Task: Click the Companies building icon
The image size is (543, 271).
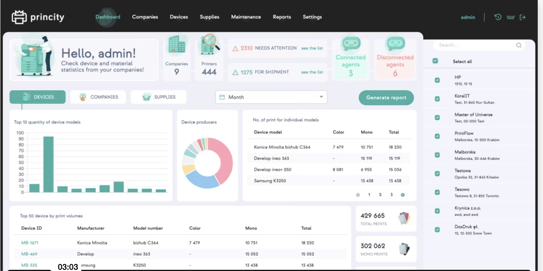Action: point(176,44)
